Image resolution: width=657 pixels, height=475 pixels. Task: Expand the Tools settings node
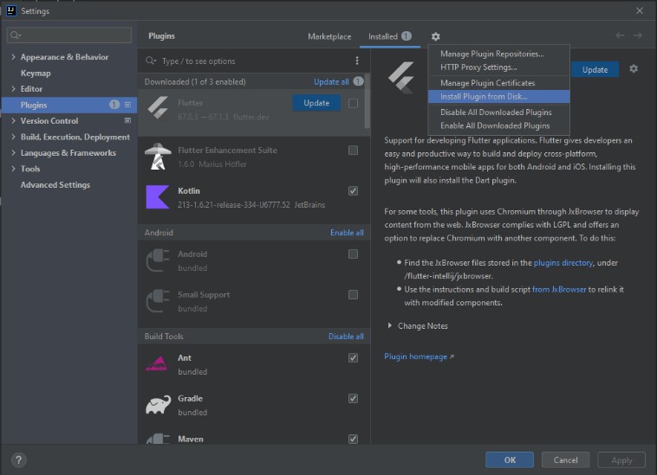pyautogui.click(x=13, y=169)
